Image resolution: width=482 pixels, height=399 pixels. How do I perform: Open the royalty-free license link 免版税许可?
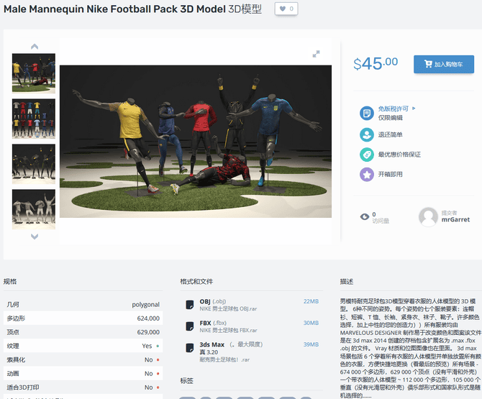click(x=394, y=109)
